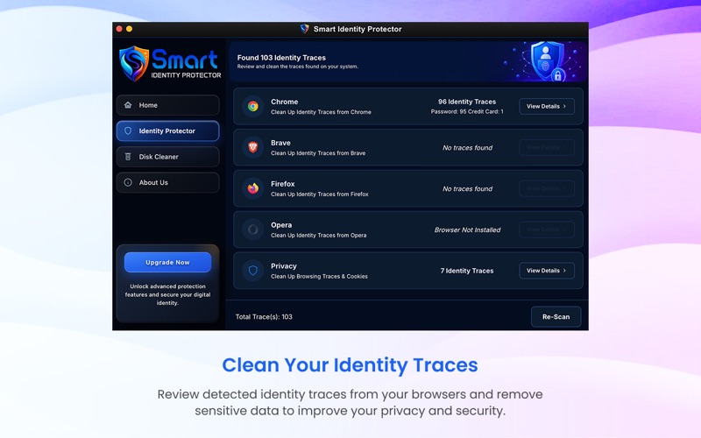The width and height of the screenshot is (701, 438).
Task: Click the disabled View Details for Firefox
Action: click(x=547, y=188)
